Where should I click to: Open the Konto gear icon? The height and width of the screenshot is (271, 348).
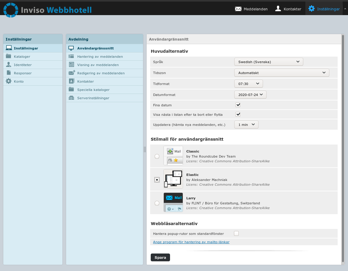point(9,81)
